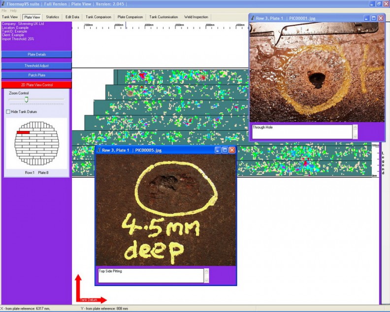This screenshot has width=390, height=312.
Task: Click the Zoom Control slider handle
Action: (x=27, y=99)
